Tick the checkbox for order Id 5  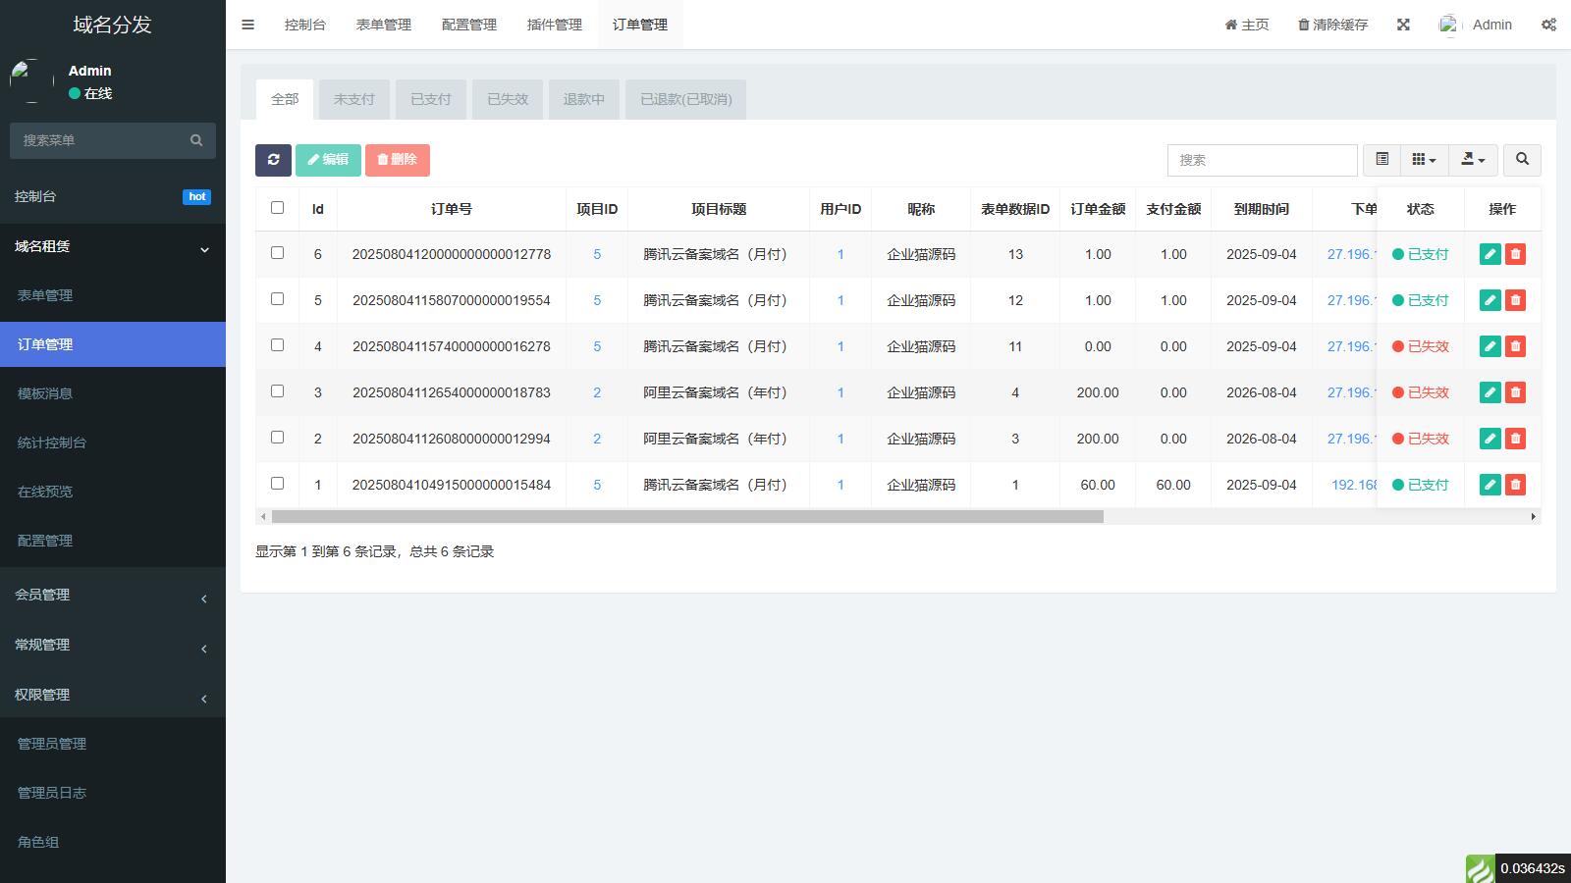[277, 299]
